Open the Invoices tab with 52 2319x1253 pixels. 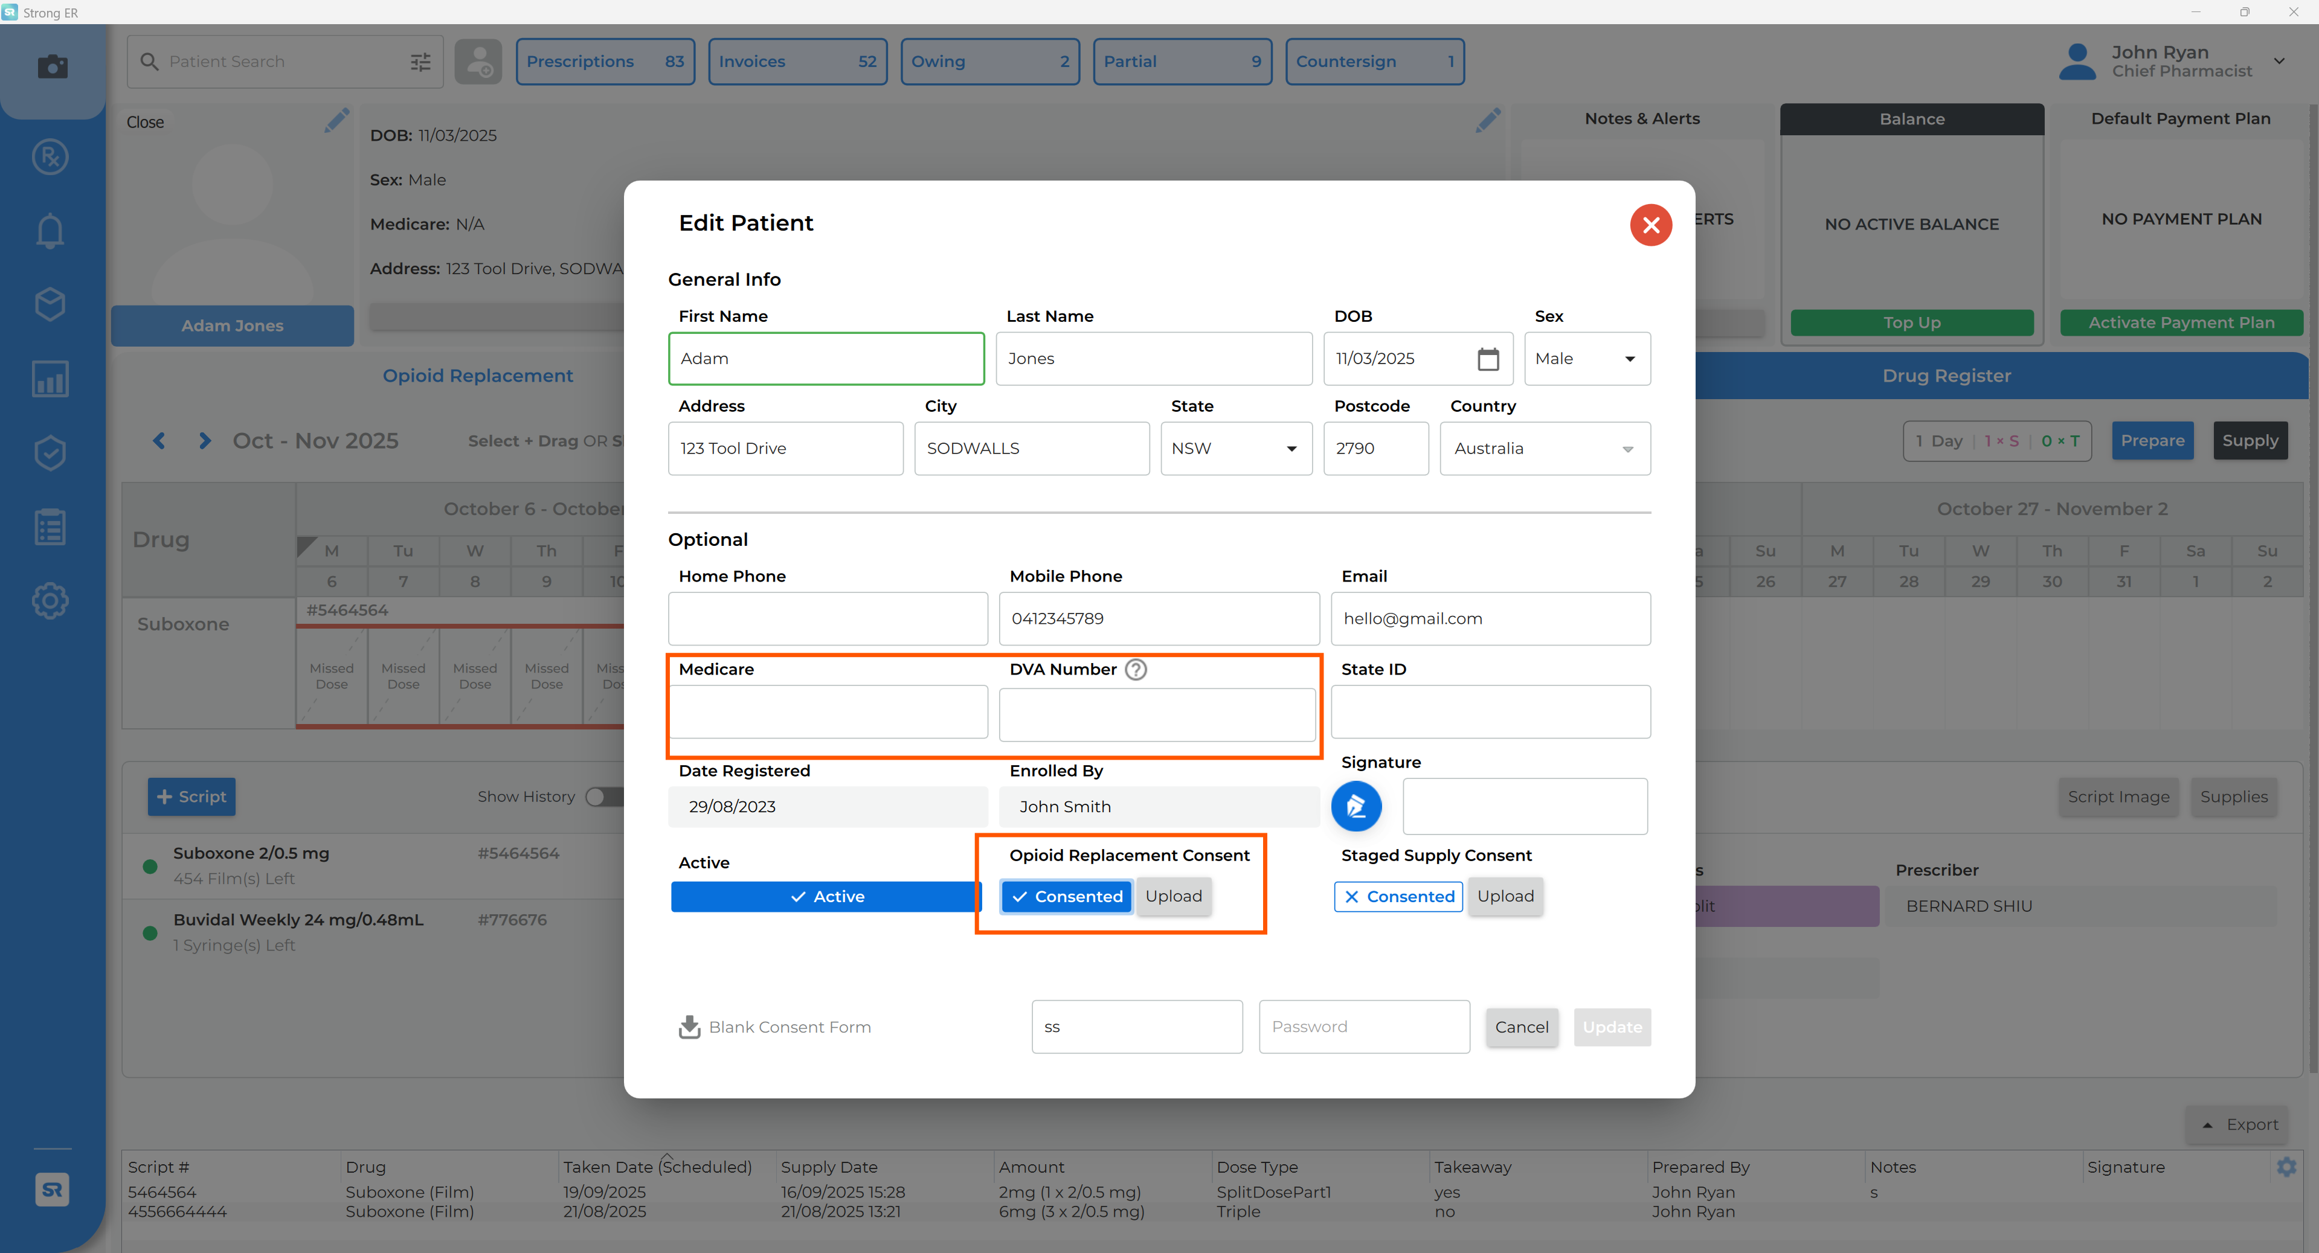tap(797, 62)
